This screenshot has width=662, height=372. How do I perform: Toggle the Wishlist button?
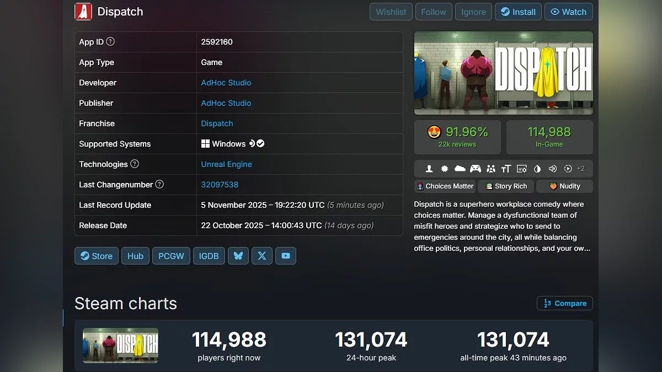click(x=391, y=12)
